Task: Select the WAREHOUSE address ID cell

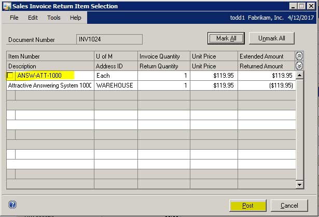Action: [x=116, y=85]
